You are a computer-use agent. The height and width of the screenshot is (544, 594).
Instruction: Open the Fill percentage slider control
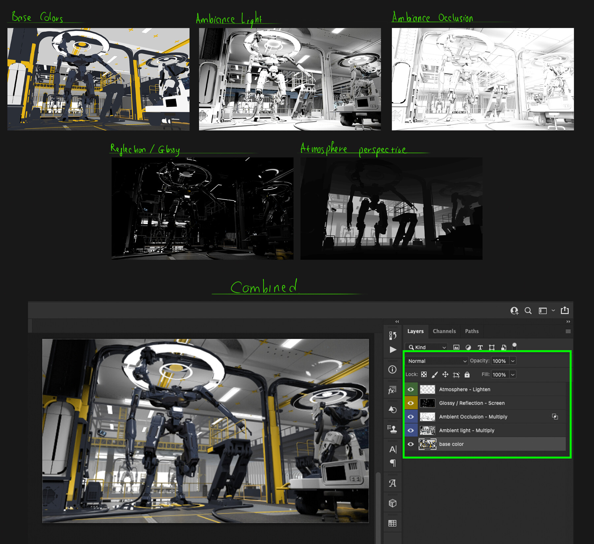point(512,374)
